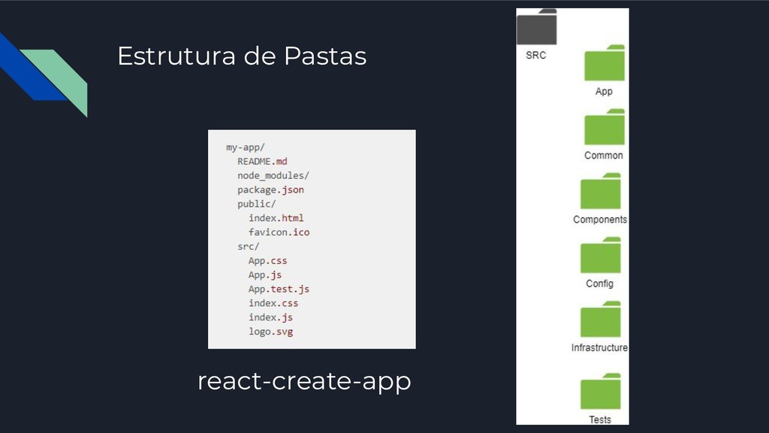Click the 'Estrutura de Pastas' slide title
This screenshot has width=769, height=433.
[x=242, y=56]
